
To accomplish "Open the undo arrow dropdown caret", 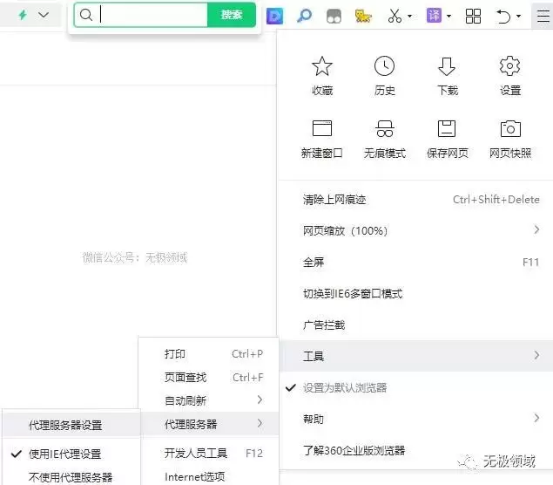I will (x=518, y=16).
